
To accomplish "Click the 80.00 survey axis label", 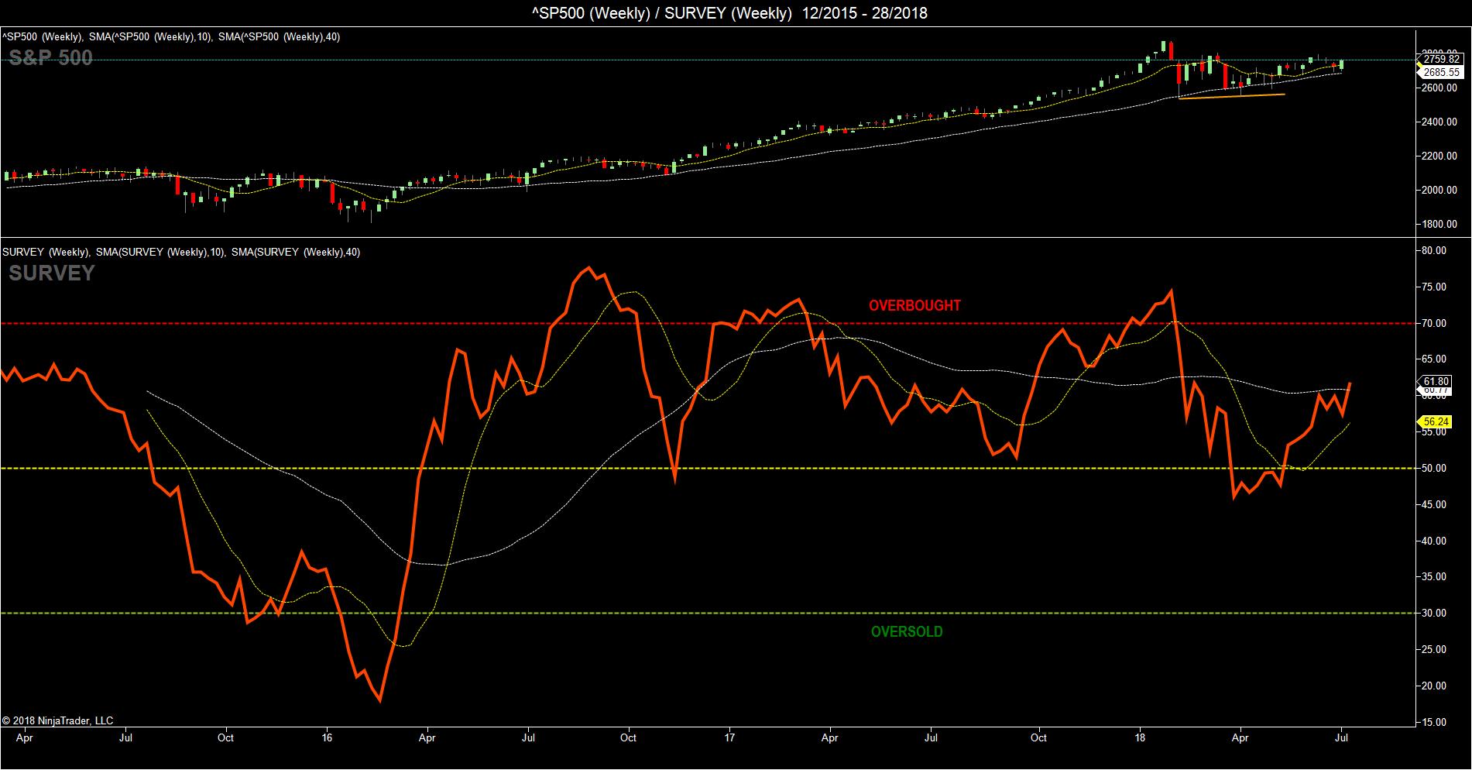I will click(x=1434, y=250).
